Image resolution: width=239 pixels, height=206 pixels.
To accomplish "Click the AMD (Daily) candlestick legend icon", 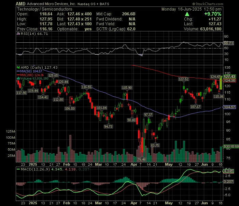I will coord(18,67).
